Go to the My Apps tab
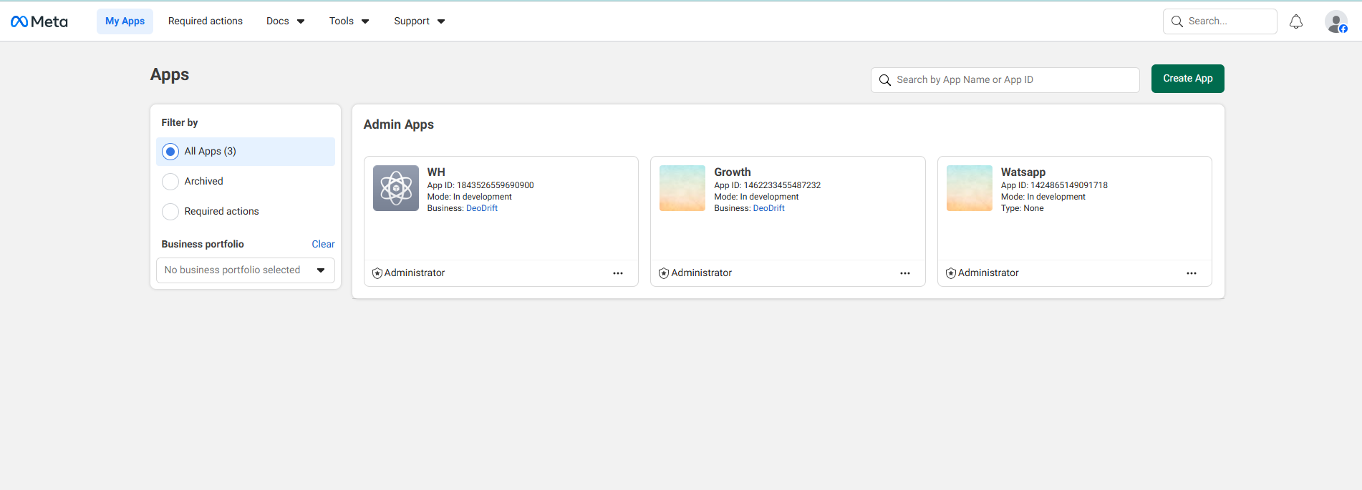The height and width of the screenshot is (490, 1362). [x=125, y=21]
